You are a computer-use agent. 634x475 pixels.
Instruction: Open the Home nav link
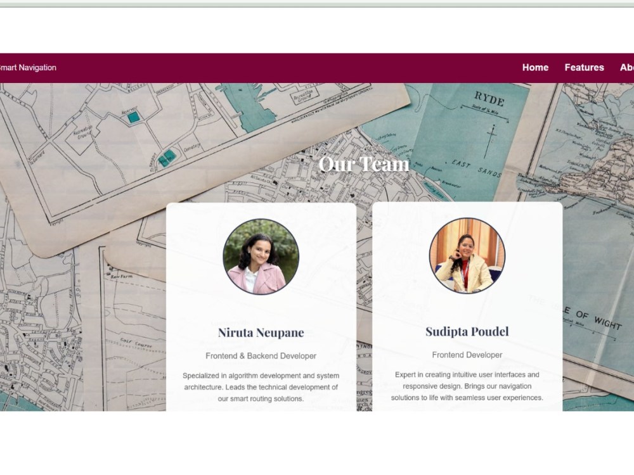click(535, 68)
